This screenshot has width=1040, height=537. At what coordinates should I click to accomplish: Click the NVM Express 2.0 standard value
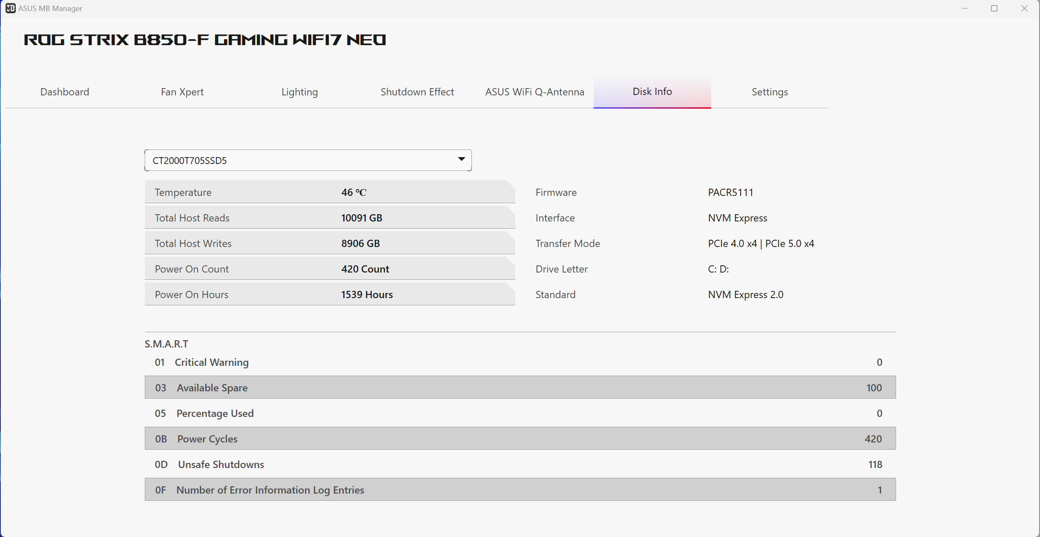coord(745,295)
